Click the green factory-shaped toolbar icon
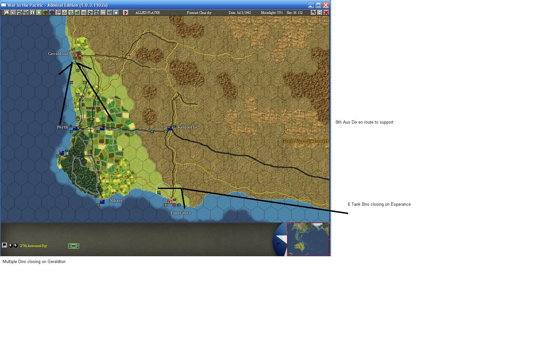This screenshot has height=338, width=540. click(77, 13)
